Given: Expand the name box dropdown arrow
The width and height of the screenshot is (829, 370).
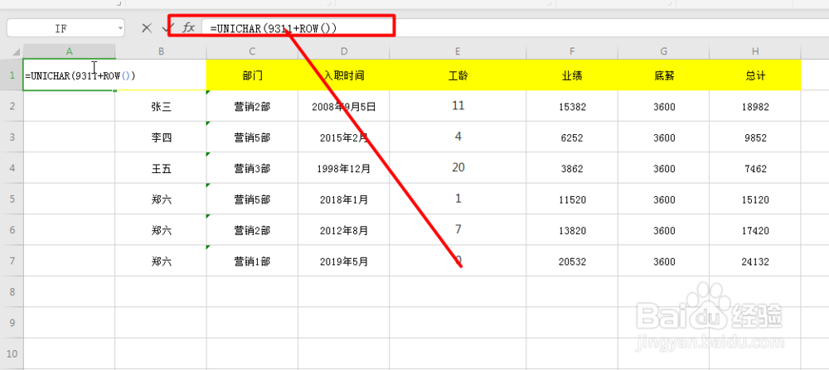Looking at the screenshot, I should (x=120, y=28).
